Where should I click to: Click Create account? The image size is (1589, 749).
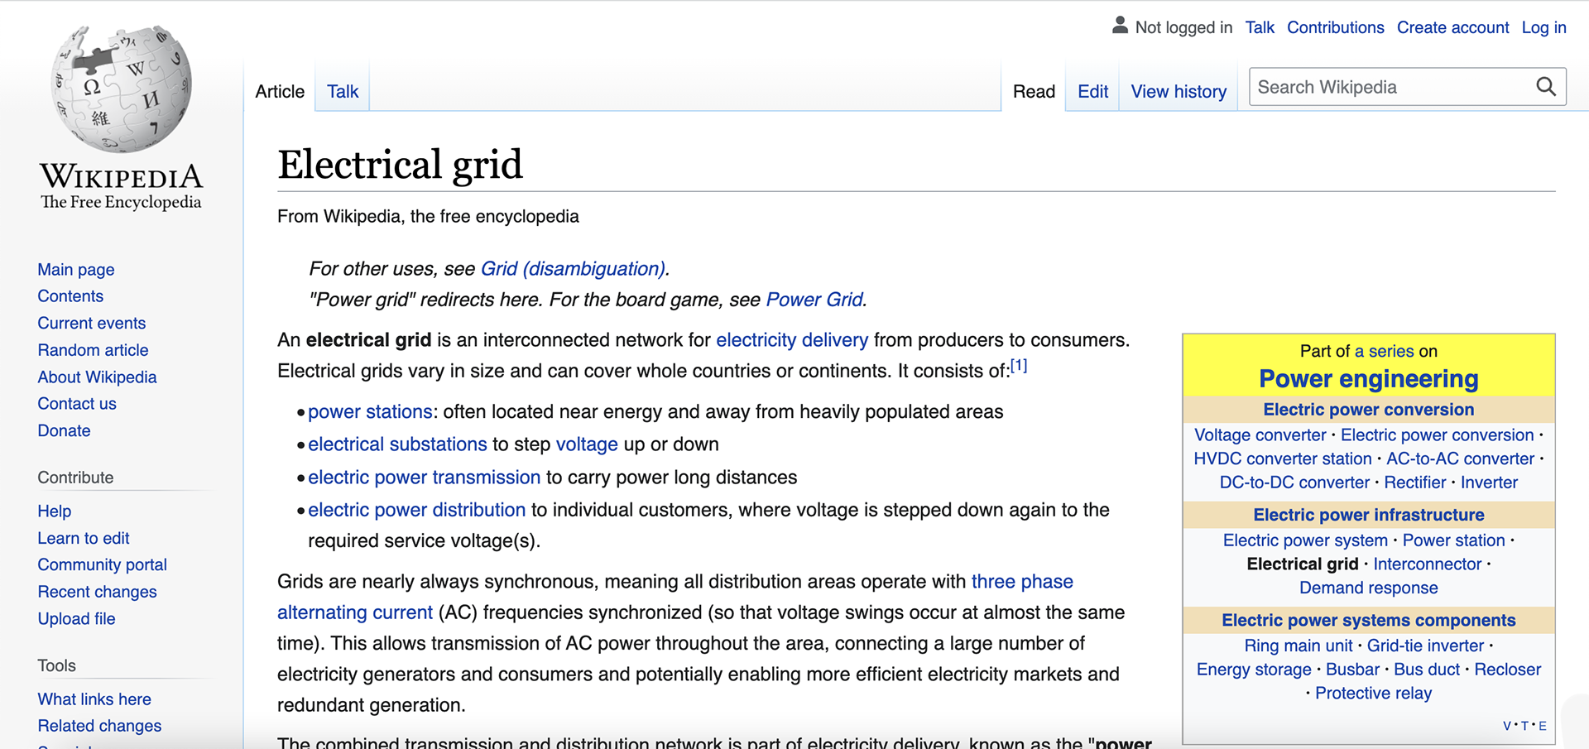(1453, 27)
